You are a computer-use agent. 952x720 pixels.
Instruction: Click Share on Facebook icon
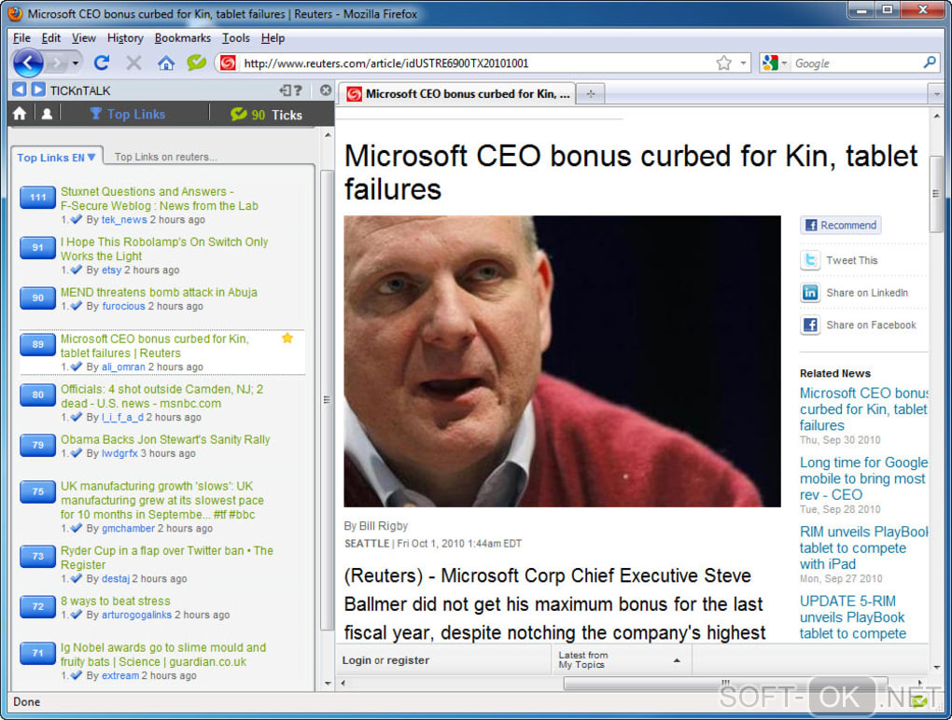coord(810,325)
